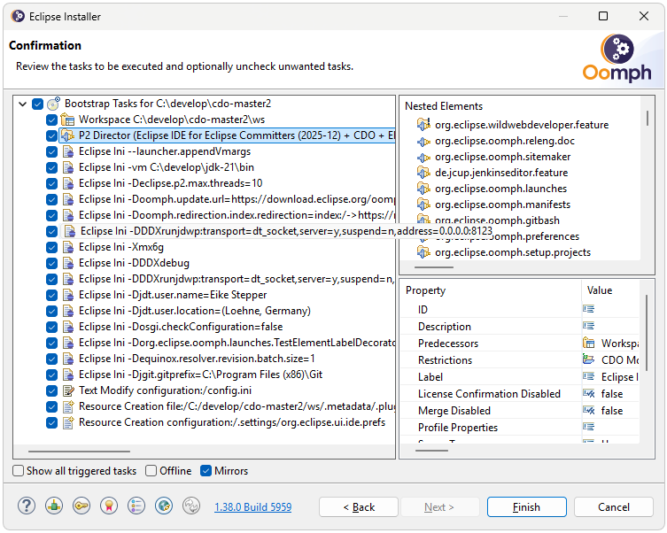Image resolution: width=667 pixels, height=533 pixels.
Task: Expand the Workspace tree item arrow
Action: pyautogui.click(x=38, y=120)
